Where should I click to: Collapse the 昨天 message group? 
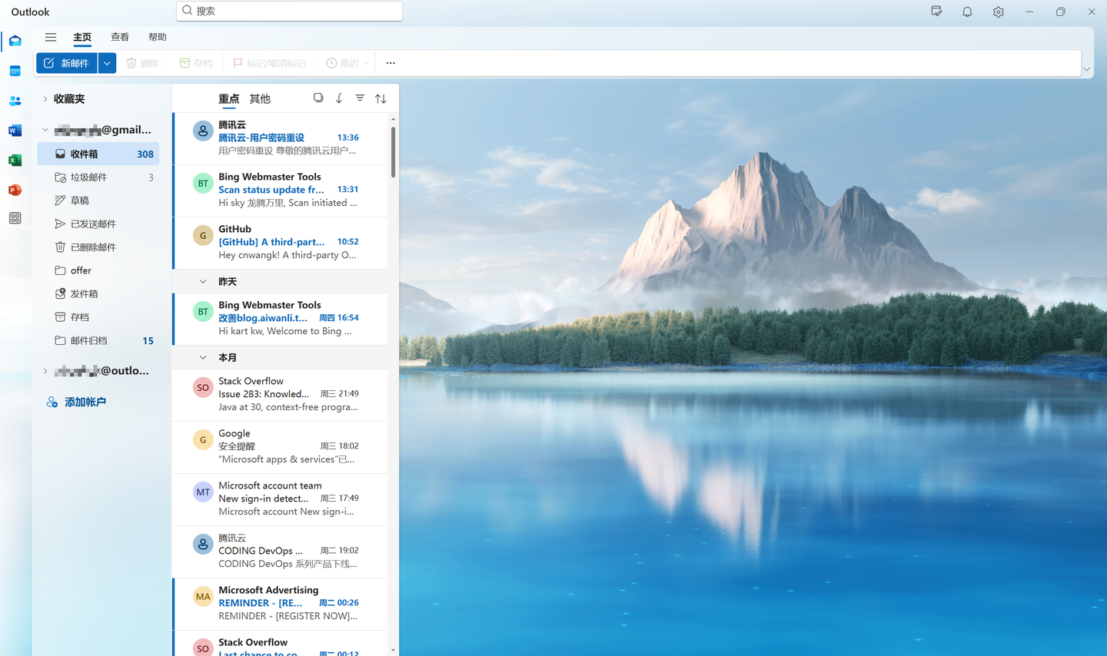pyautogui.click(x=203, y=282)
